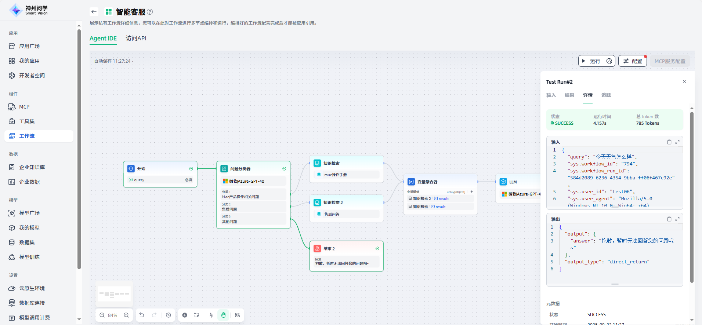Switch to the 追踪 tab
Viewport: 702px width, 325px height.
coord(606,95)
